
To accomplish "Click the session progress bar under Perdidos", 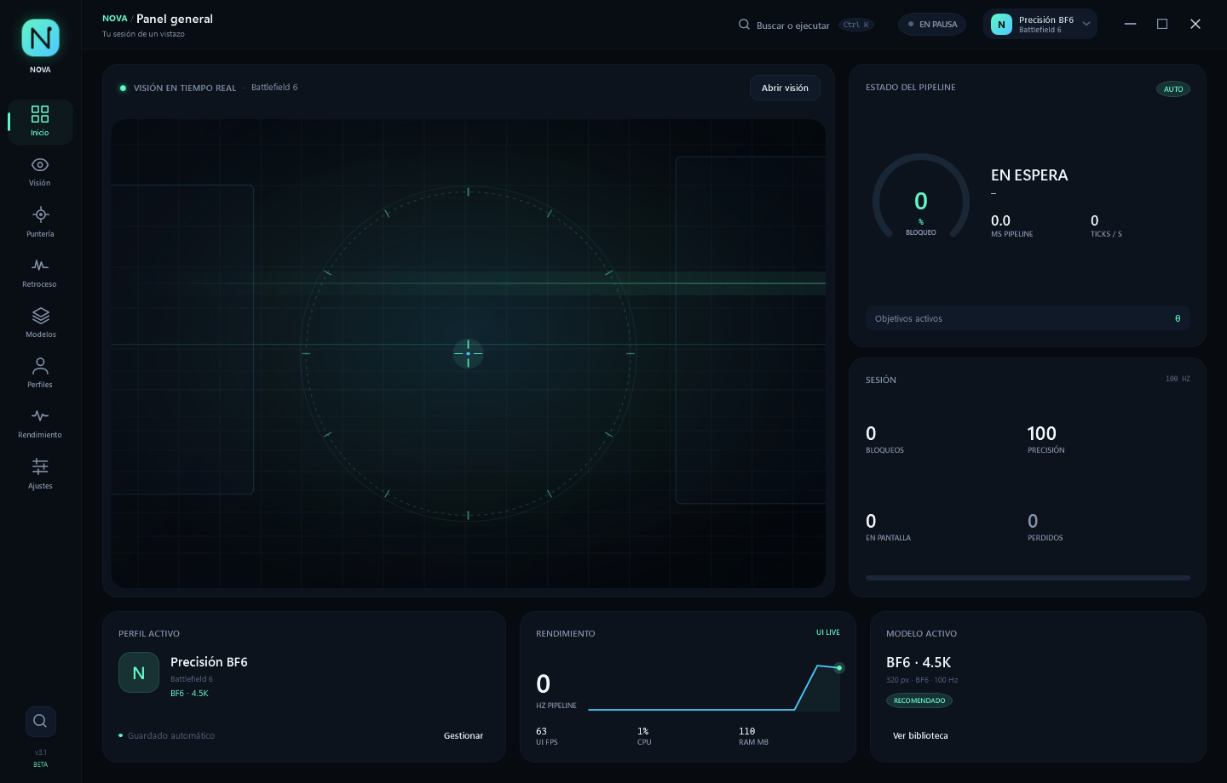I will [1028, 578].
